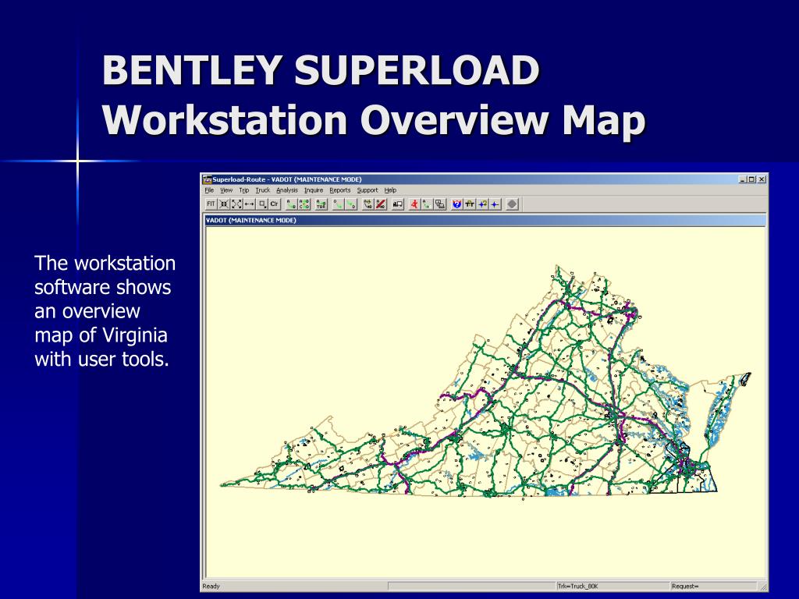
Task: Click the overlapping-windows toolbar icon
Action: [x=440, y=204]
